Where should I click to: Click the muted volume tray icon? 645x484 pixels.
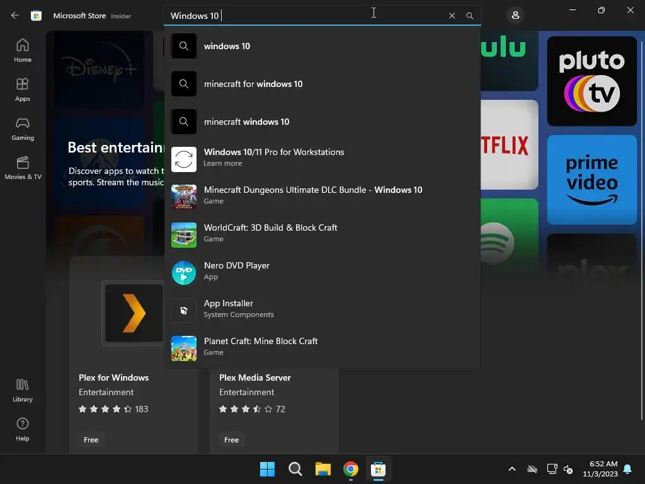point(568,469)
